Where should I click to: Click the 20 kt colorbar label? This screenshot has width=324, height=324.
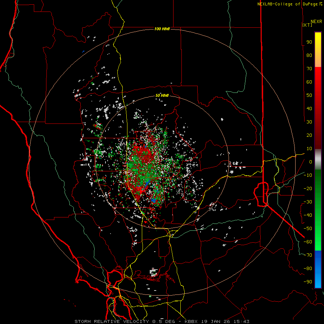click(309, 135)
